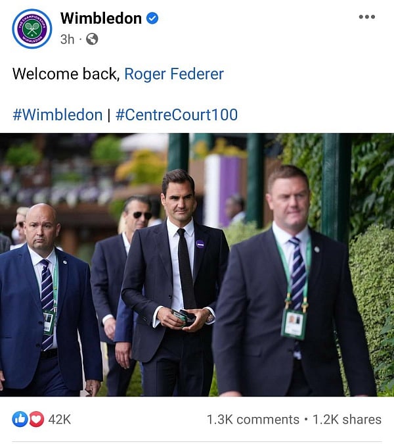Click the globe public audience icon
The height and width of the screenshot is (444, 394).
92,39
